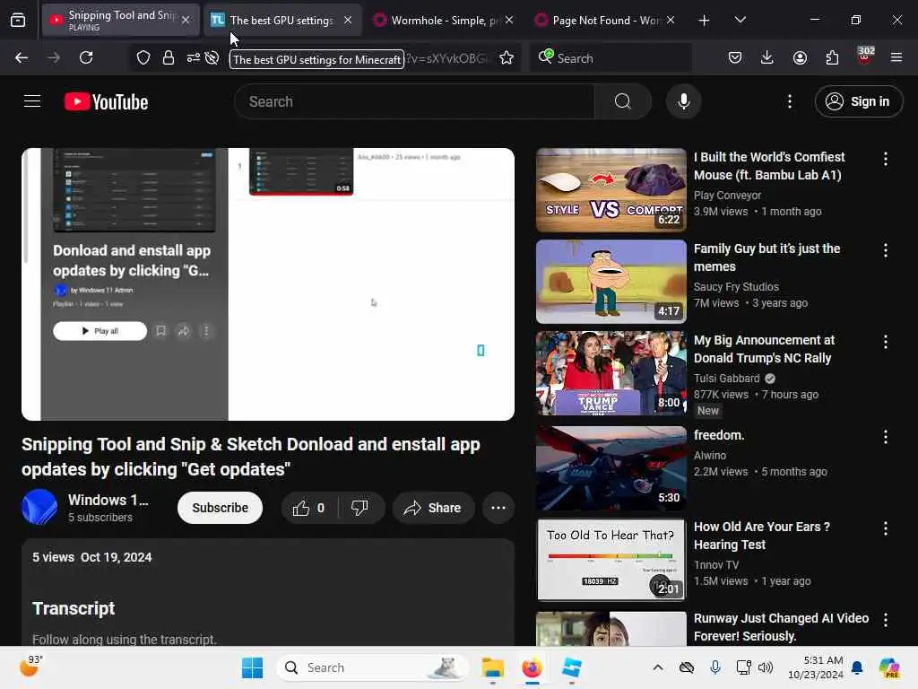Viewport: 918px width, 689px height.
Task: Open the Firefox account menu
Action: [800, 57]
